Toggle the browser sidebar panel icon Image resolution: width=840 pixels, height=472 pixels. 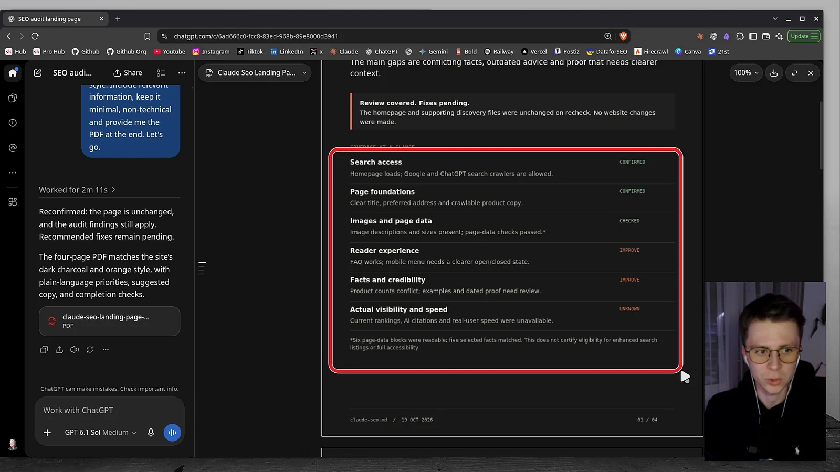coord(753,36)
